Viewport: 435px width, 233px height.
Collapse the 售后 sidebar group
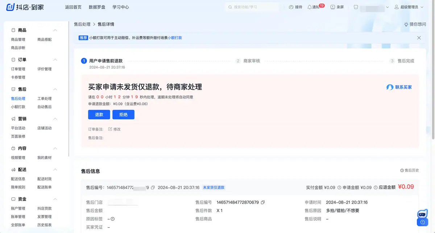55,89
